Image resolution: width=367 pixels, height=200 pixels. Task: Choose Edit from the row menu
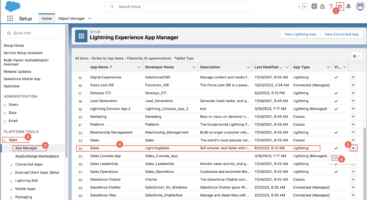tap(335, 157)
